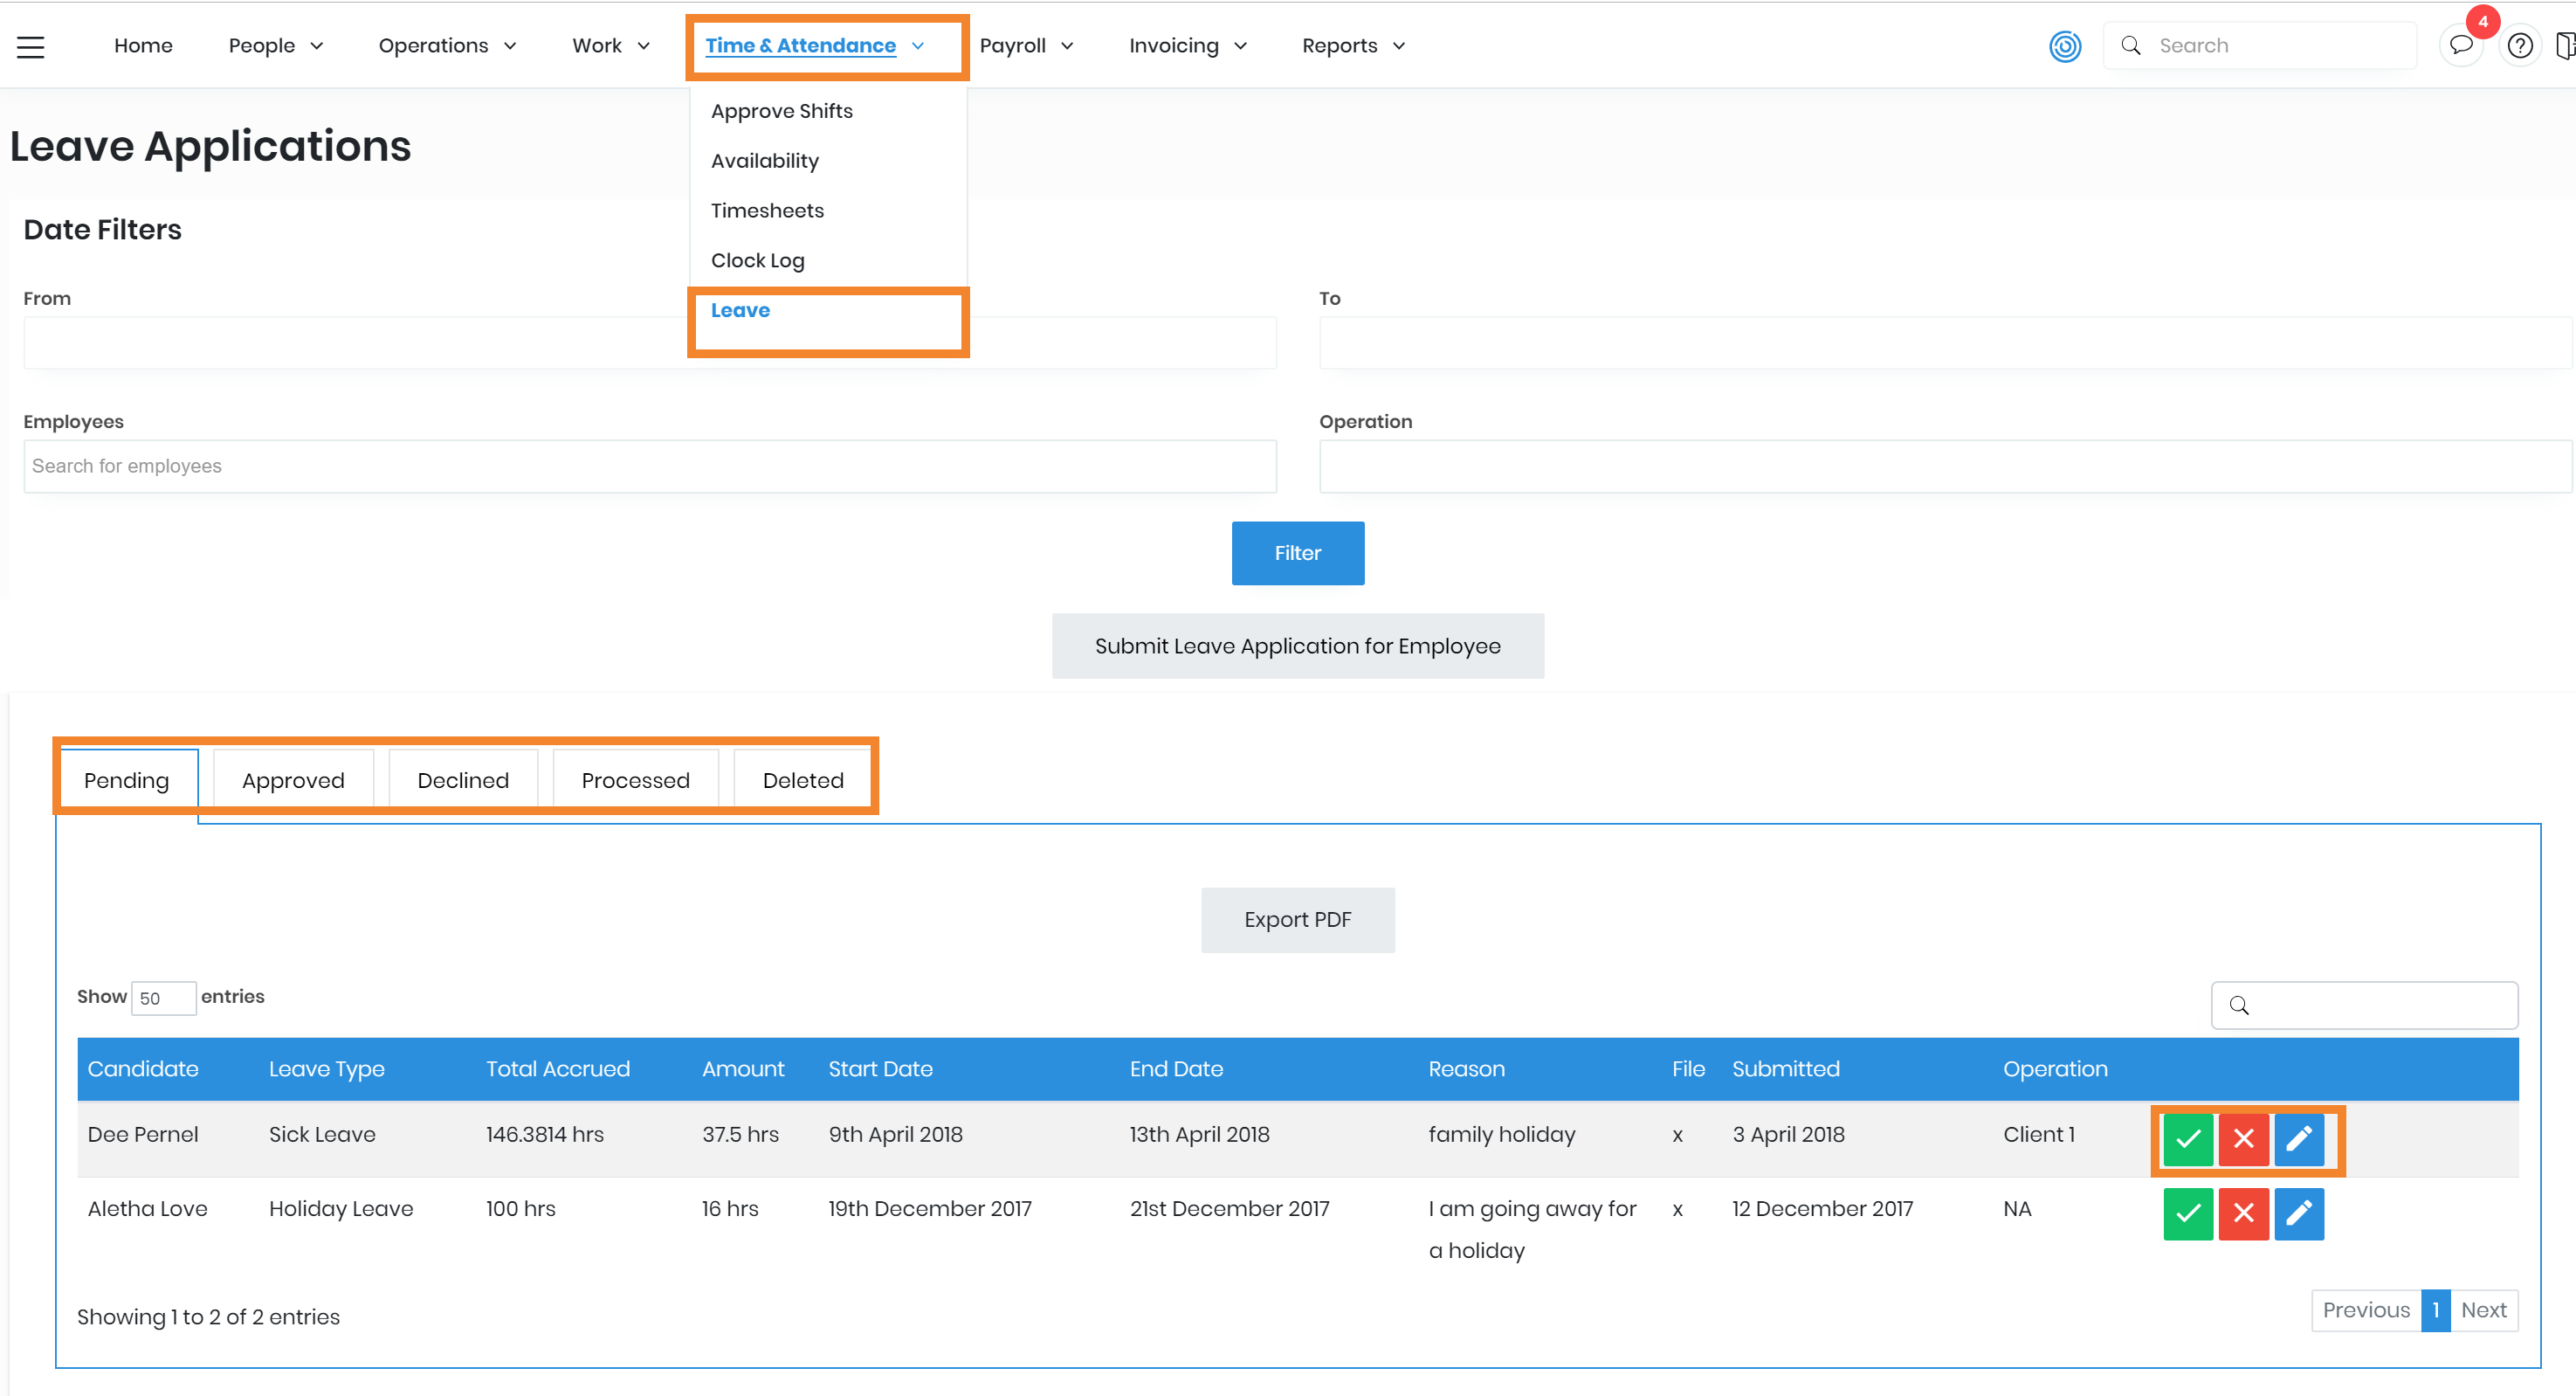The width and height of the screenshot is (2576, 1396).
Task: Select Timesheets from Time & Attendance menu
Action: click(x=767, y=211)
